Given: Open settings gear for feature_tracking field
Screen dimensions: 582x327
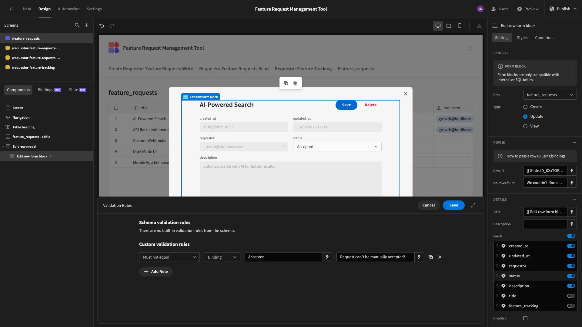Looking at the screenshot, I should [503, 306].
